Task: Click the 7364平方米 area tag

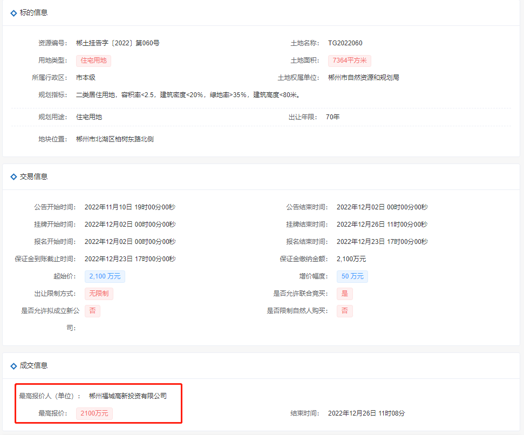Action: 350,60
